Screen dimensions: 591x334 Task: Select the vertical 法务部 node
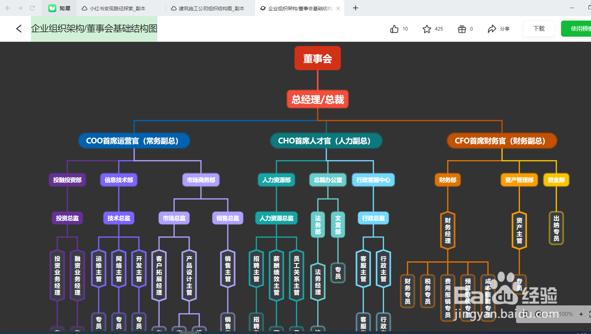(x=318, y=225)
